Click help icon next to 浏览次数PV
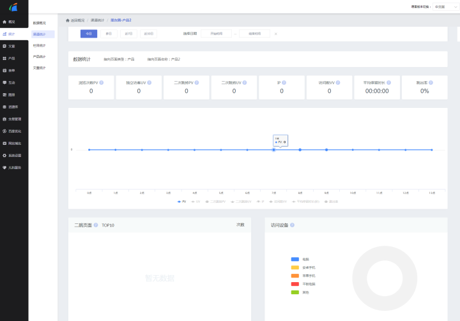The image size is (460, 321). (101, 83)
